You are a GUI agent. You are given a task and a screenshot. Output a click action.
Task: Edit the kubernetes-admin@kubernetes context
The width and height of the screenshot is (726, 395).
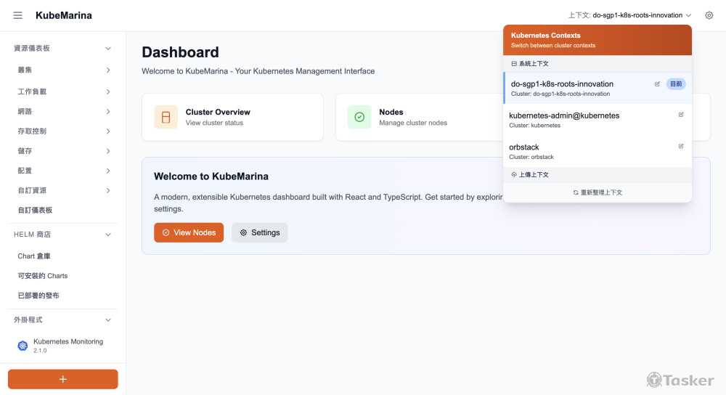point(681,115)
